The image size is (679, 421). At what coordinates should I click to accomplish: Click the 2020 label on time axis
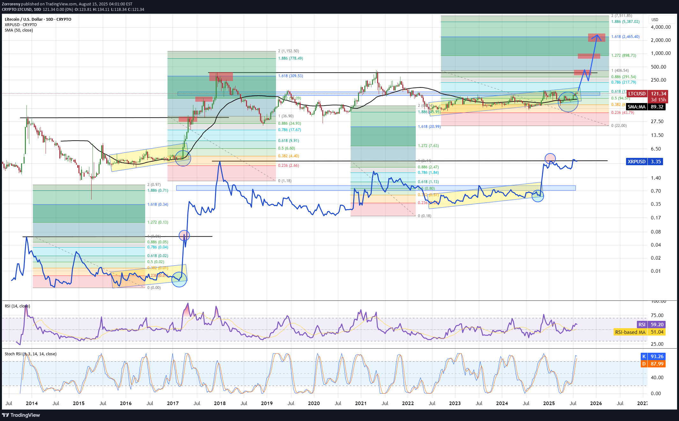[x=314, y=403]
